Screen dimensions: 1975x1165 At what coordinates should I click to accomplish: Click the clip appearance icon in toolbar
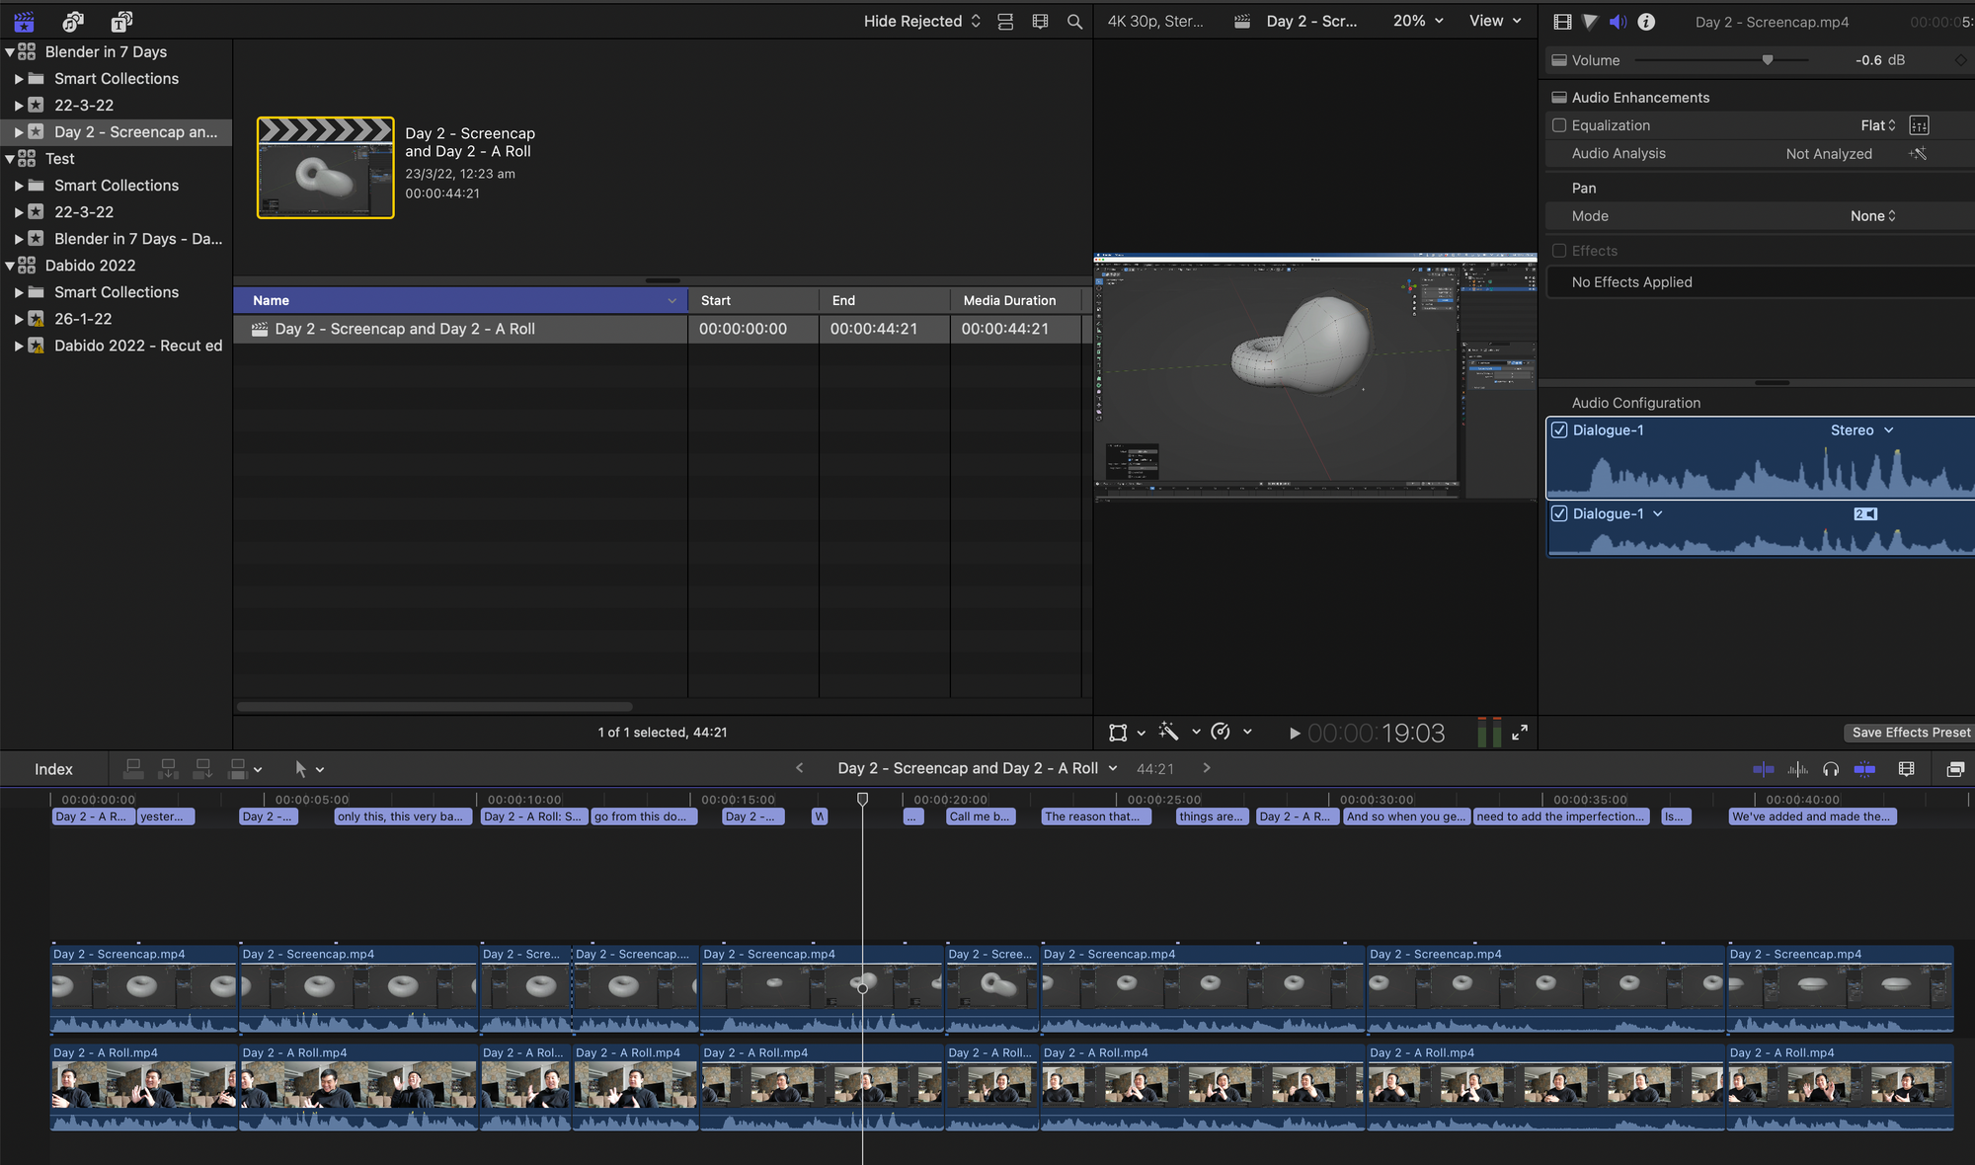[1906, 768]
